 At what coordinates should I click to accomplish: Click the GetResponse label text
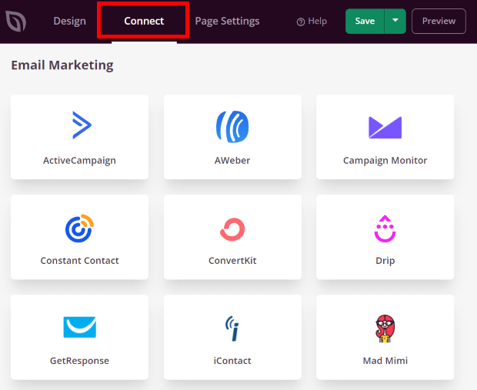pyautogui.click(x=79, y=361)
